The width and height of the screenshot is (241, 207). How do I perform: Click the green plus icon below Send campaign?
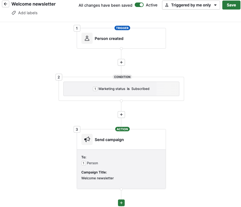click(121, 203)
